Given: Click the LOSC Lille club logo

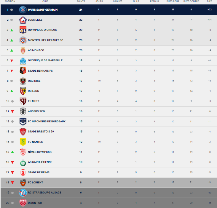Looking at the screenshot, I should pos(23,20).
